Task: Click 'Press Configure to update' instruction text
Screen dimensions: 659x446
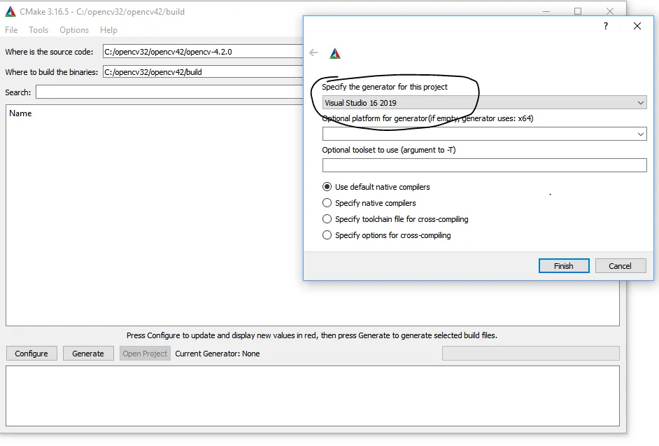Action: tap(312, 335)
